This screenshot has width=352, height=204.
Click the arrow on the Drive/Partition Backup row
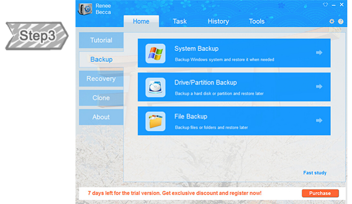click(319, 87)
